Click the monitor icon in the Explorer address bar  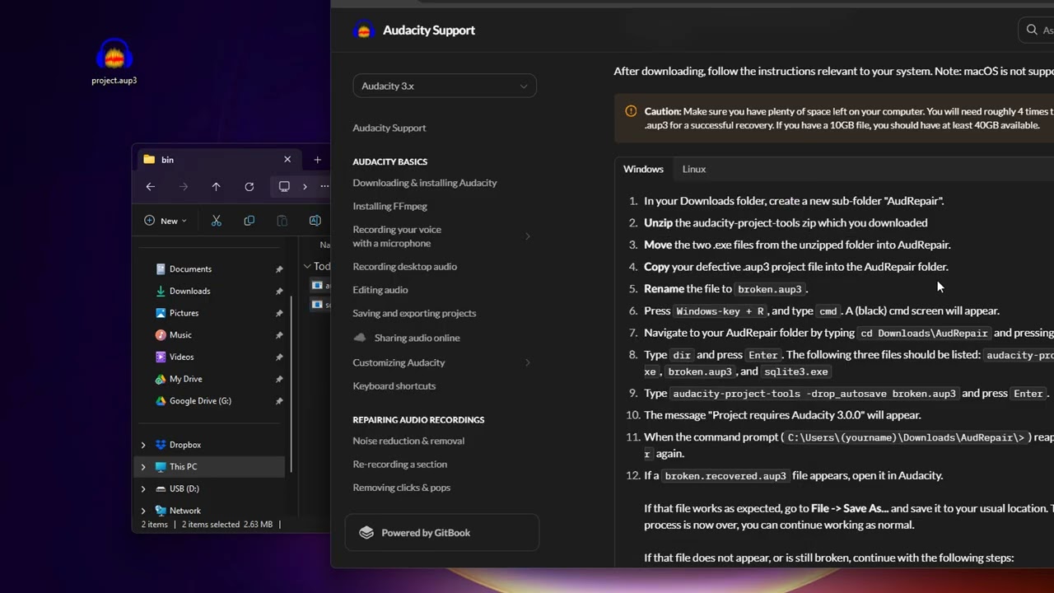pos(284,187)
